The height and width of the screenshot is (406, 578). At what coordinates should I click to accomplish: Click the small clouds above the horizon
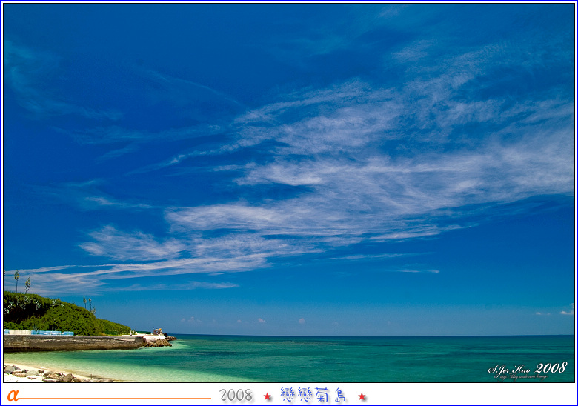(x=252, y=321)
